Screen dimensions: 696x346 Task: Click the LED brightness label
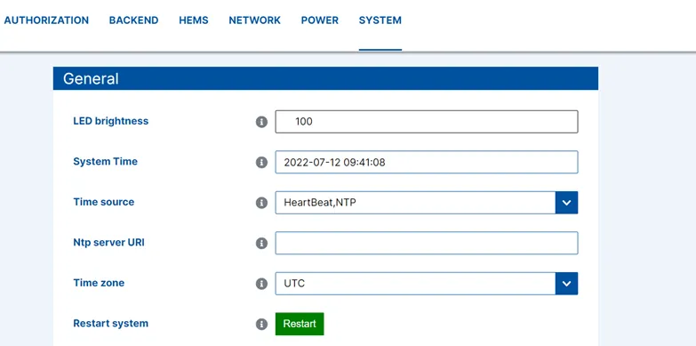tap(111, 121)
